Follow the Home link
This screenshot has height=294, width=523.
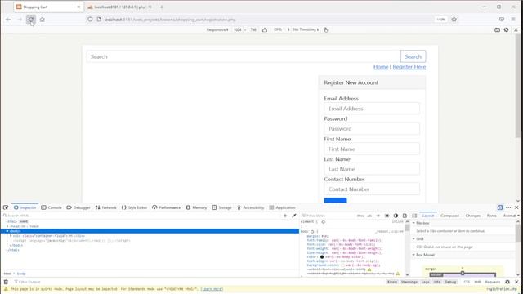(x=381, y=67)
